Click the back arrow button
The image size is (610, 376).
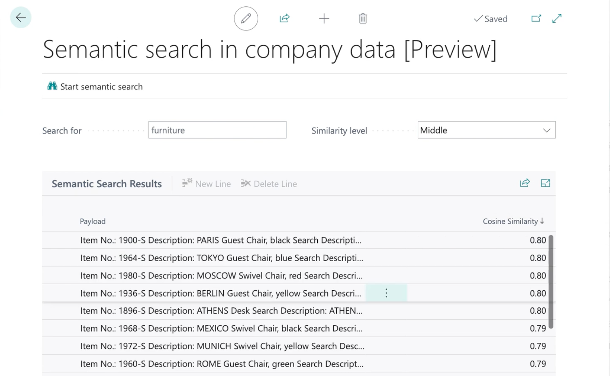click(x=21, y=18)
